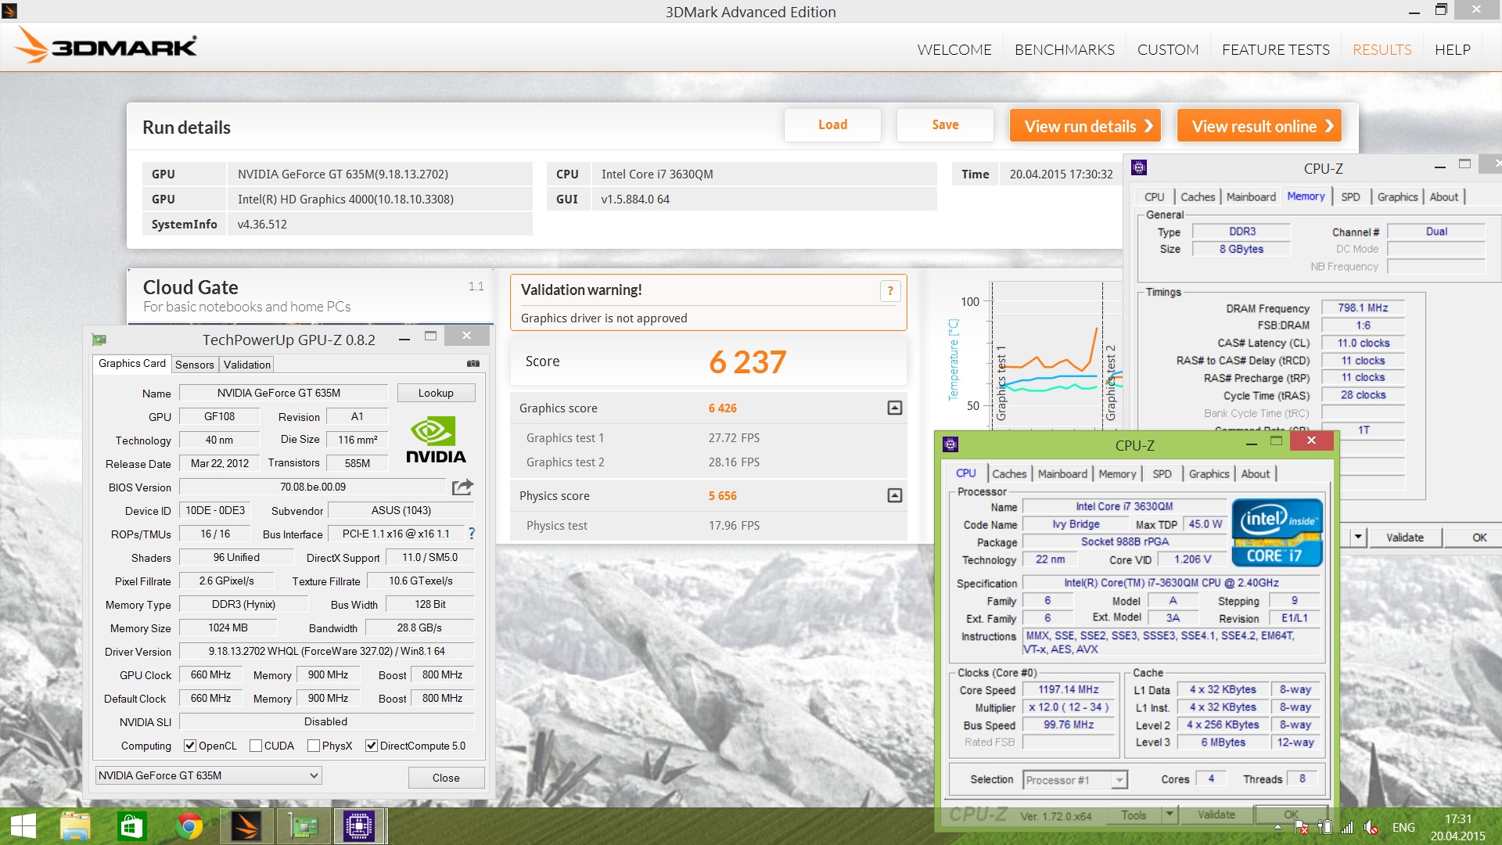This screenshot has height=845, width=1502.
Task: Switch to GPU-Z via its taskbar icon
Action: 303,826
